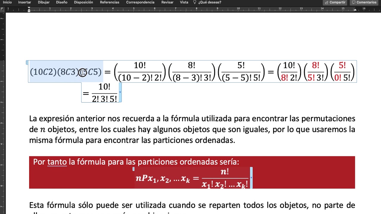
Task: Click the red 8! over 5!3! fraction
Action: tap(316, 72)
